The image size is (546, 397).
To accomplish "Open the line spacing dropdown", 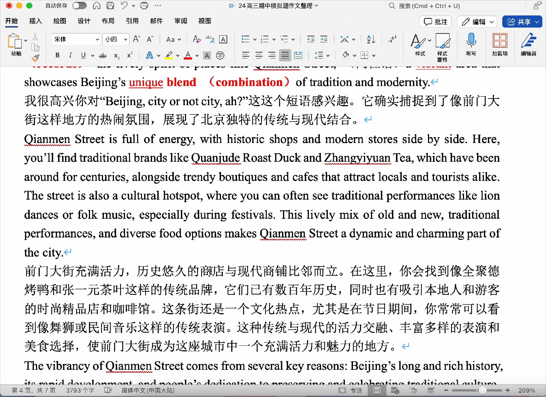I will point(322,56).
